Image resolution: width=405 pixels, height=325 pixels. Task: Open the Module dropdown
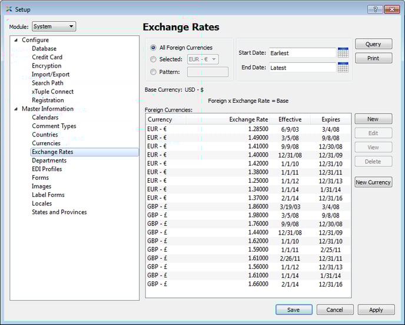click(x=54, y=26)
